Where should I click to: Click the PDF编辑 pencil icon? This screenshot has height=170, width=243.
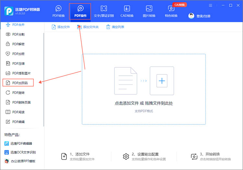[8, 122]
